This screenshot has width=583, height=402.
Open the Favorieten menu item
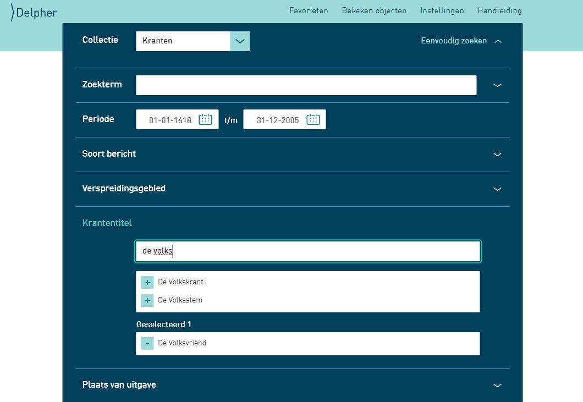309,10
